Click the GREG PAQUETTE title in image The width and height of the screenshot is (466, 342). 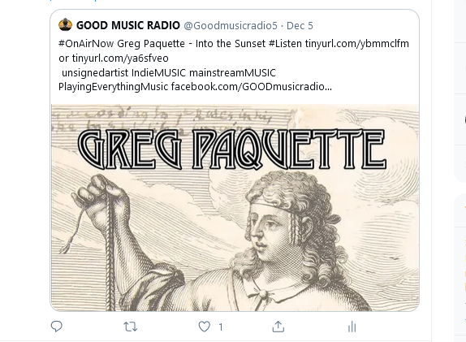232,149
